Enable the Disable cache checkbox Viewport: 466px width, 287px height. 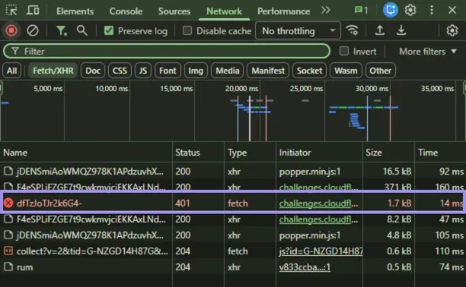(187, 30)
